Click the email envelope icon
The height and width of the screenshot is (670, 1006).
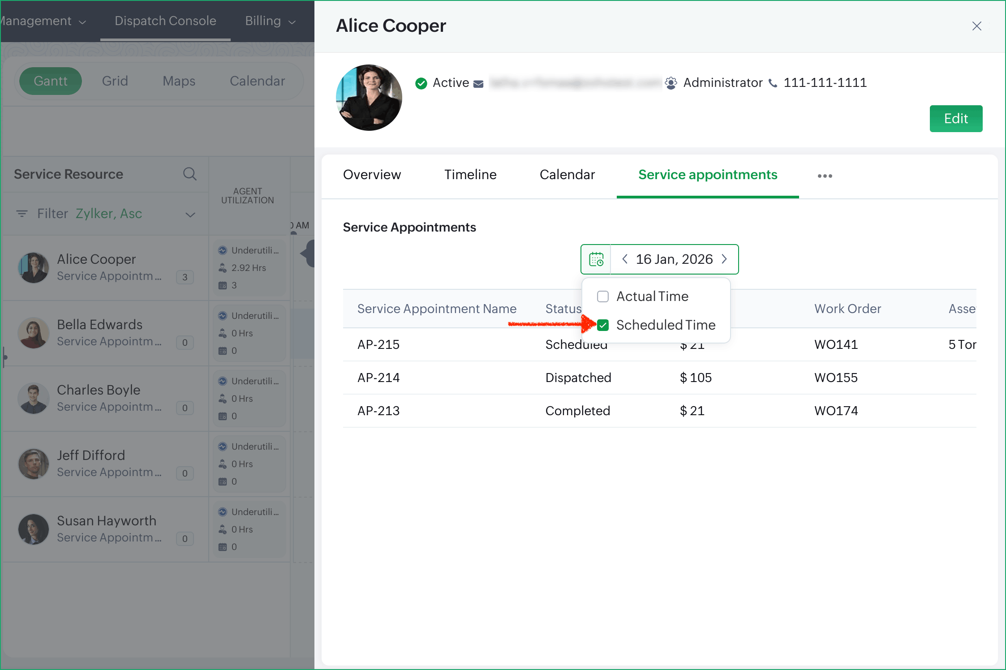(x=478, y=84)
